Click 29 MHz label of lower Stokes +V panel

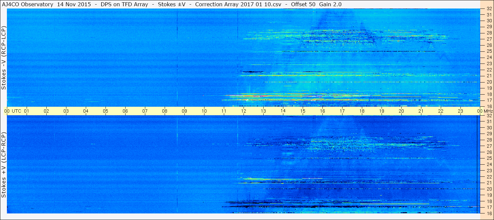[489, 134]
